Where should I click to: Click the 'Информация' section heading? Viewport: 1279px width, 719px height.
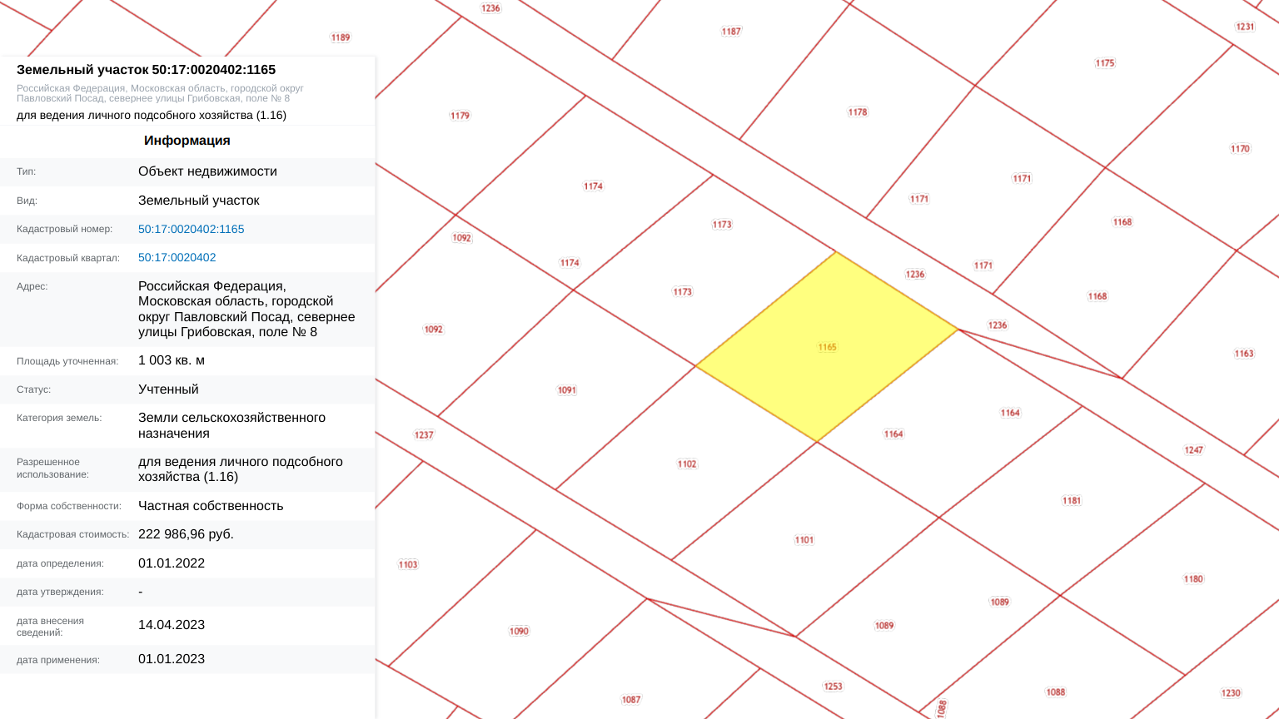(187, 140)
